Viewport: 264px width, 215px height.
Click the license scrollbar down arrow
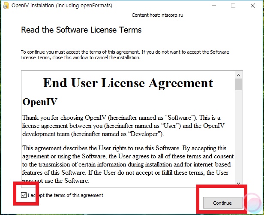point(238,184)
